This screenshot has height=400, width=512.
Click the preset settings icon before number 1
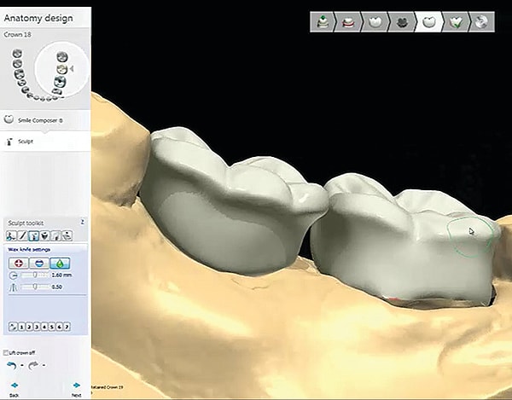click(x=13, y=327)
